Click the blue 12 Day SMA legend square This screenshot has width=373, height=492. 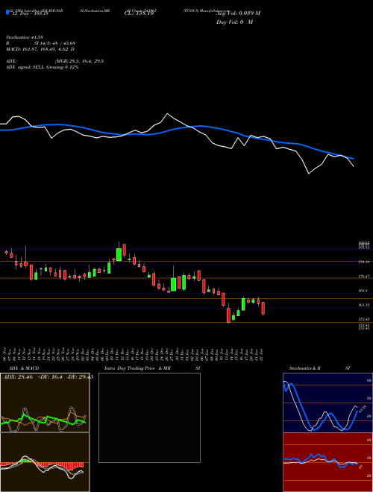point(7,12)
